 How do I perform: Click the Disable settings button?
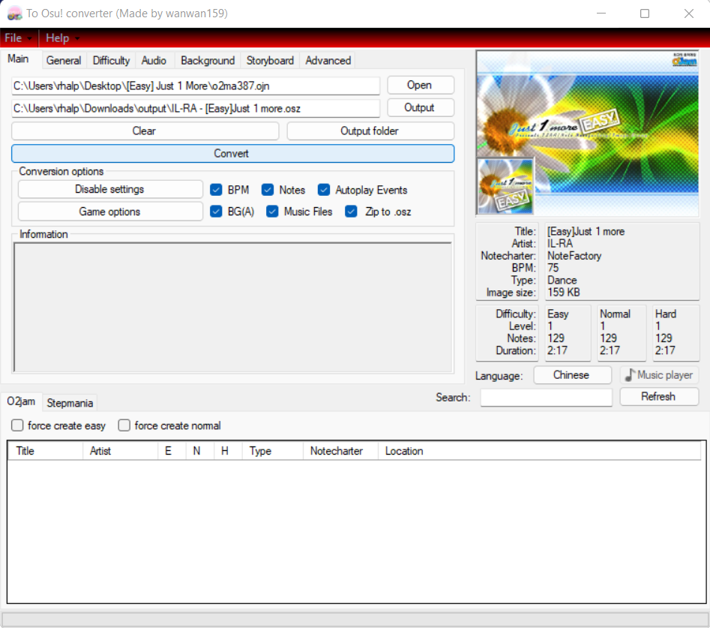[110, 189]
